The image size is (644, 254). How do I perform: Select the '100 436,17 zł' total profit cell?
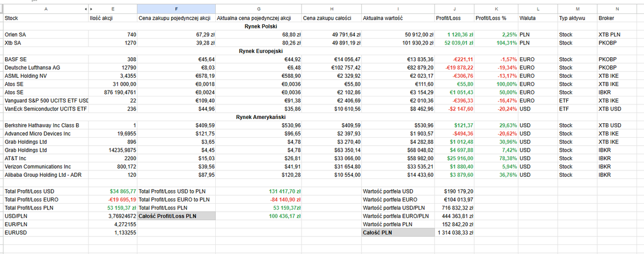(259, 215)
